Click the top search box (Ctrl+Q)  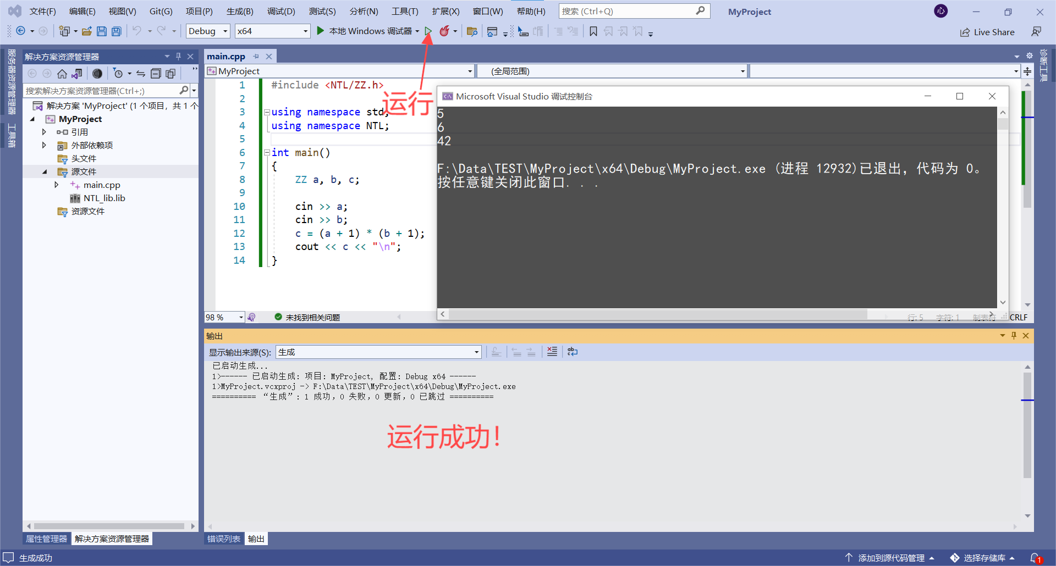[x=634, y=11]
